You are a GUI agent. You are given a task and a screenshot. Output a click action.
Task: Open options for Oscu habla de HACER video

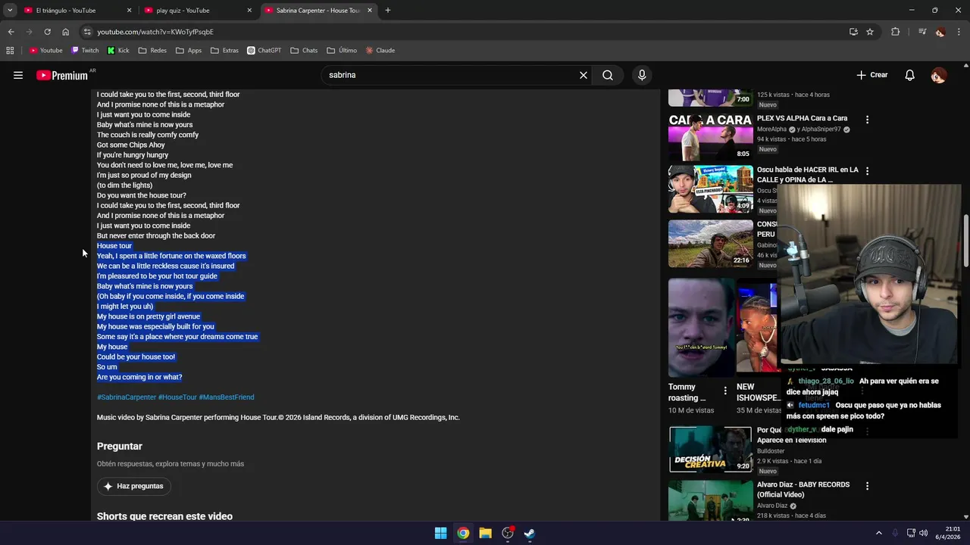tap(867, 171)
